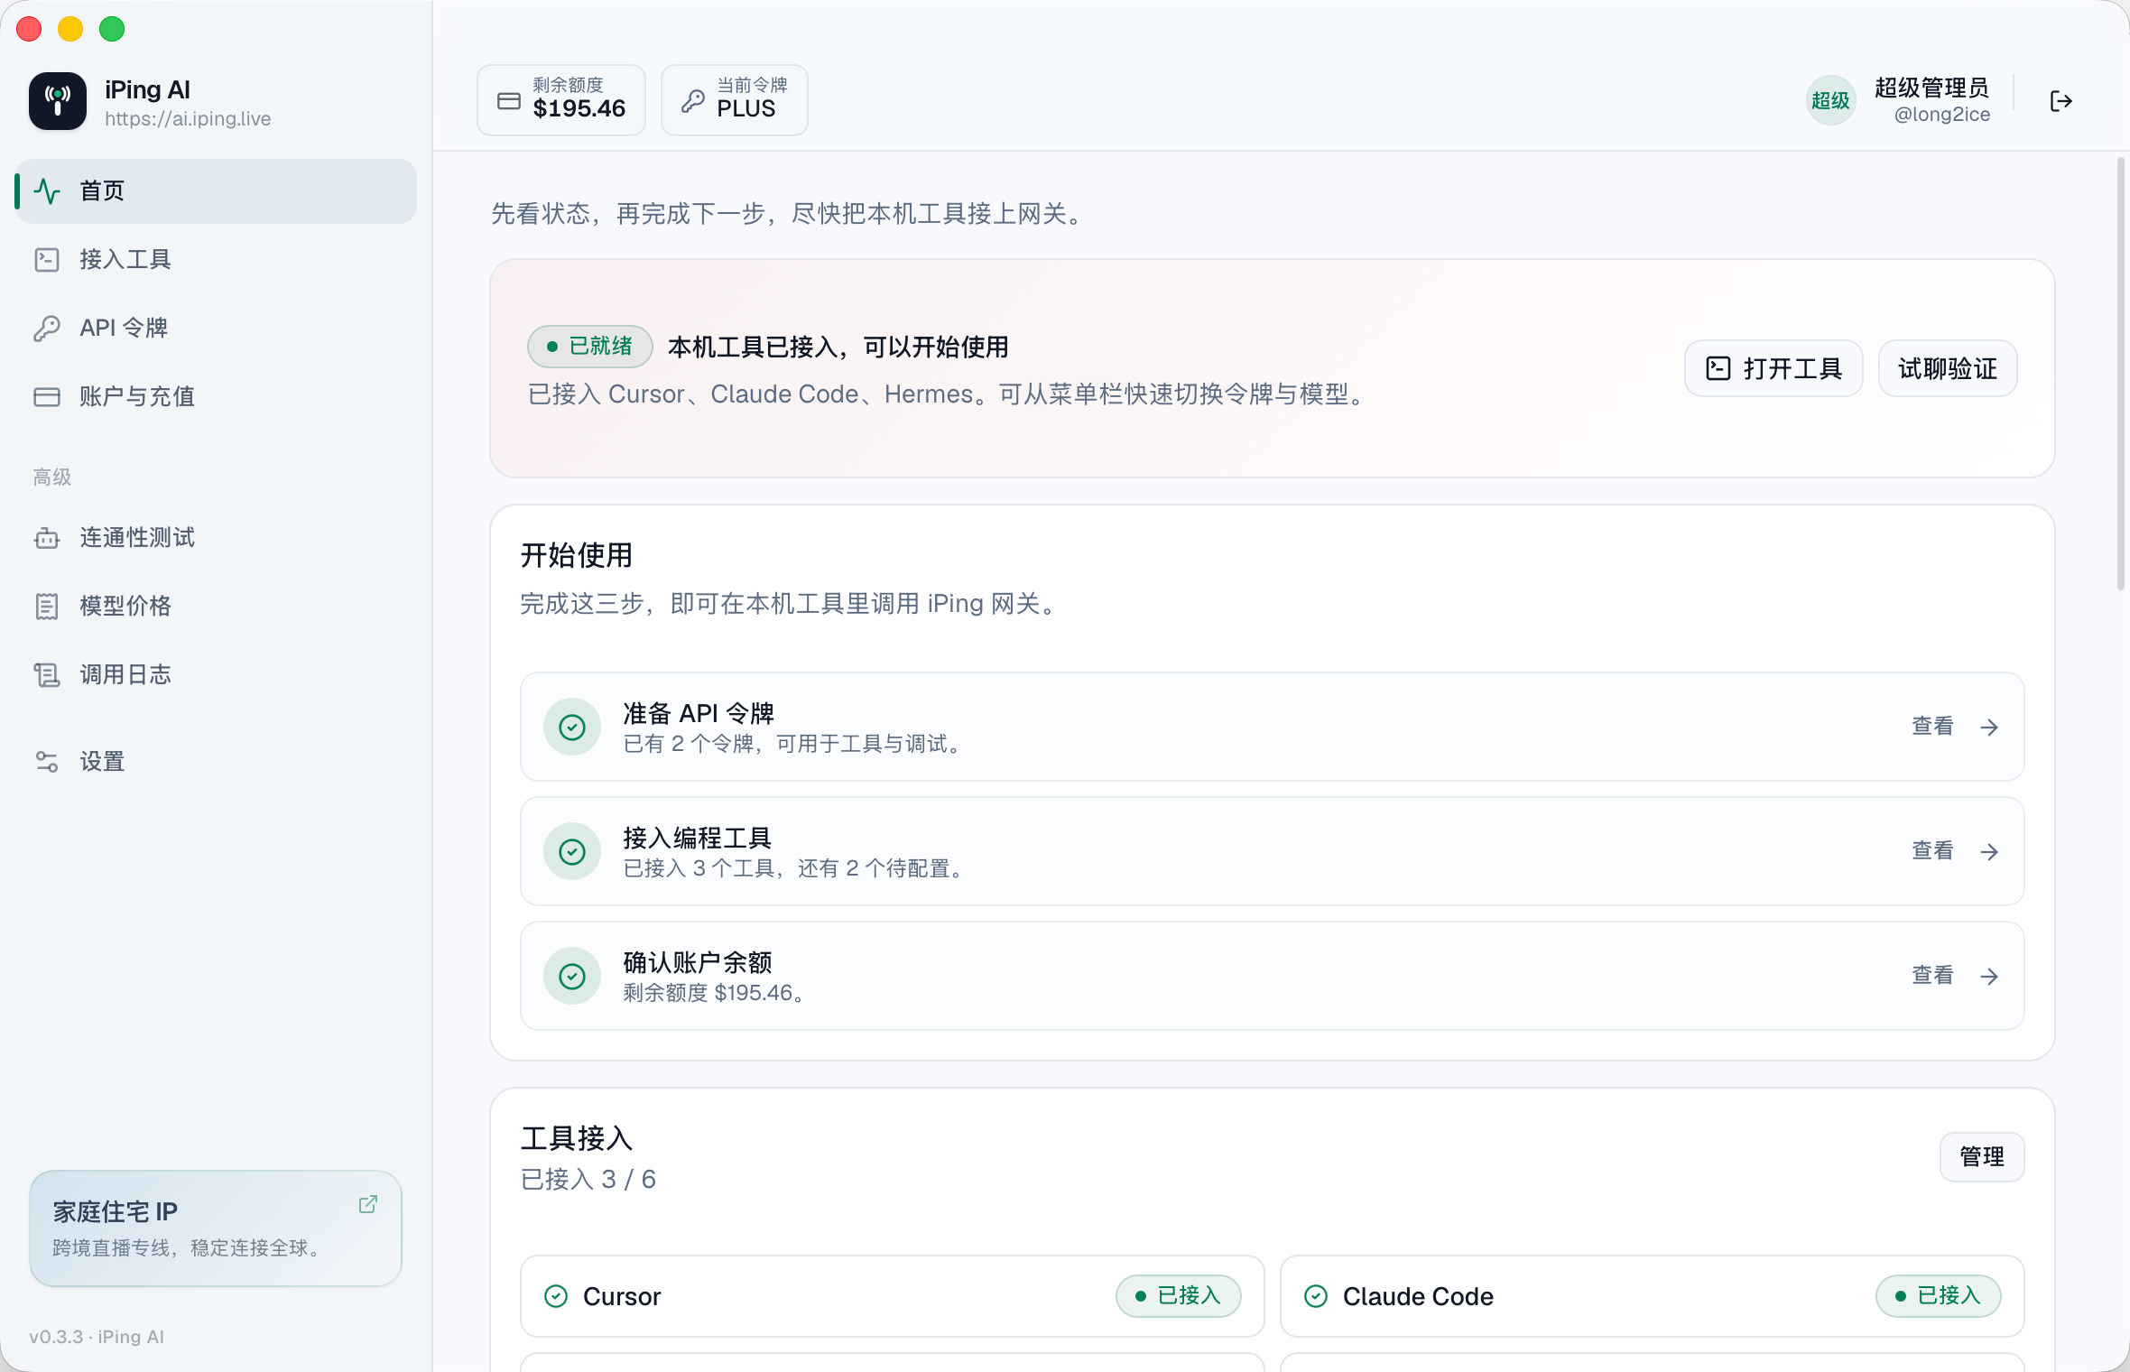Select 模型价格 in the sidebar
The height and width of the screenshot is (1372, 2130).
[217, 607]
